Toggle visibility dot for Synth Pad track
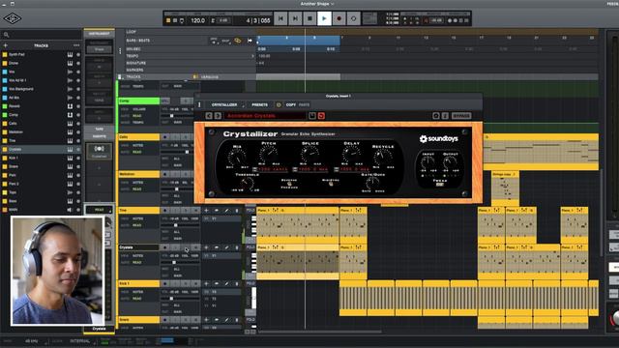Image resolution: width=619 pixels, height=348 pixels. pos(78,54)
